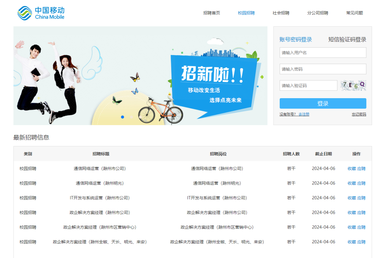Focus the captcha code input field
This screenshot has width=378, height=258.
point(308,86)
